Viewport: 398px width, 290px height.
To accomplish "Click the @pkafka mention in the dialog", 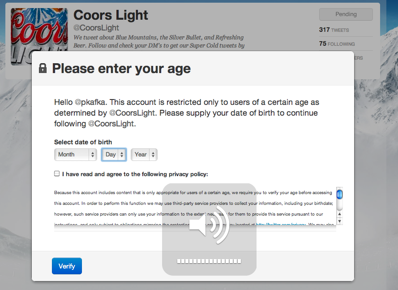I will click(x=90, y=102).
